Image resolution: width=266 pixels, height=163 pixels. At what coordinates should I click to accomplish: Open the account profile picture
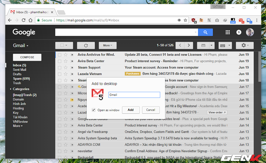[x=250, y=32]
